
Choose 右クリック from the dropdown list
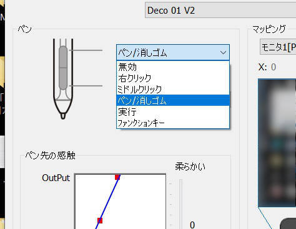point(173,78)
